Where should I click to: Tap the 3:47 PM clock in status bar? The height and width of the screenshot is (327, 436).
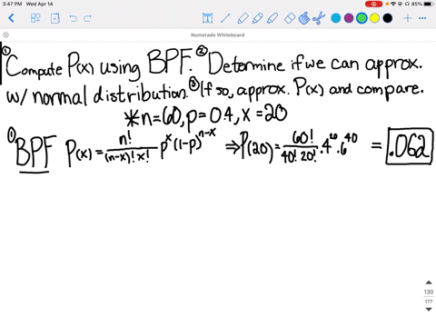(12, 4)
